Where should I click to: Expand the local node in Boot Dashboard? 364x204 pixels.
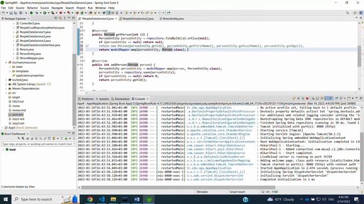[3, 150]
